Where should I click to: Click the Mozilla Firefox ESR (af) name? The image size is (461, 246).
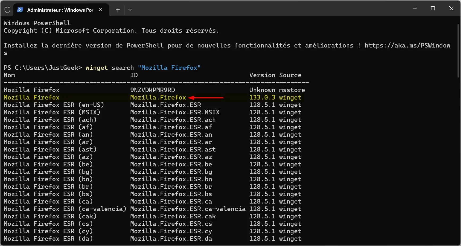(x=48, y=127)
